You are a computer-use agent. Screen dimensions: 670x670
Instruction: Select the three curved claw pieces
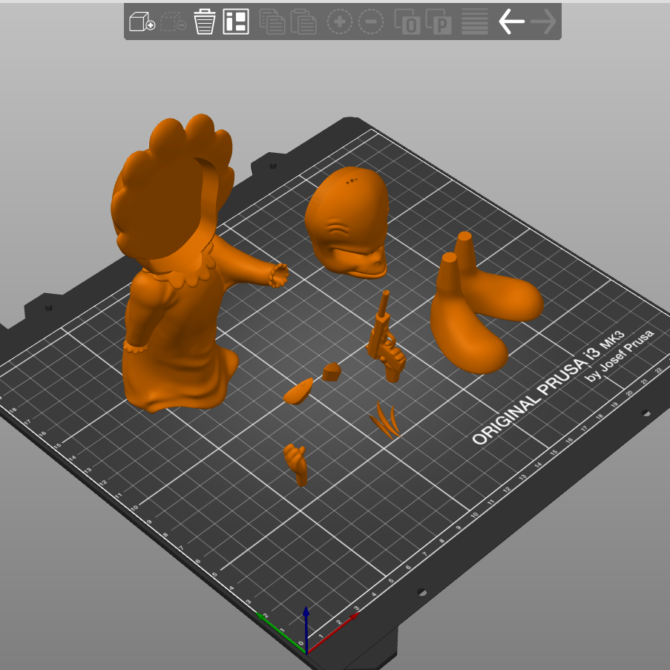pos(385,421)
